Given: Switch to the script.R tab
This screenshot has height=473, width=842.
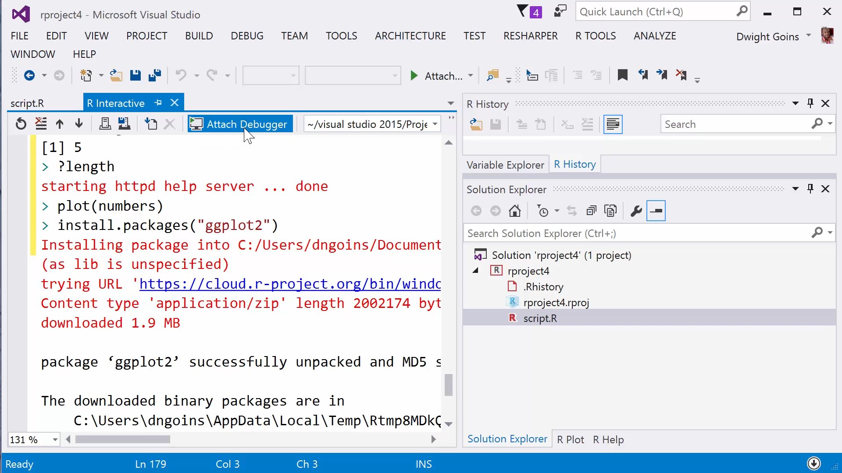Looking at the screenshot, I should click(x=27, y=103).
